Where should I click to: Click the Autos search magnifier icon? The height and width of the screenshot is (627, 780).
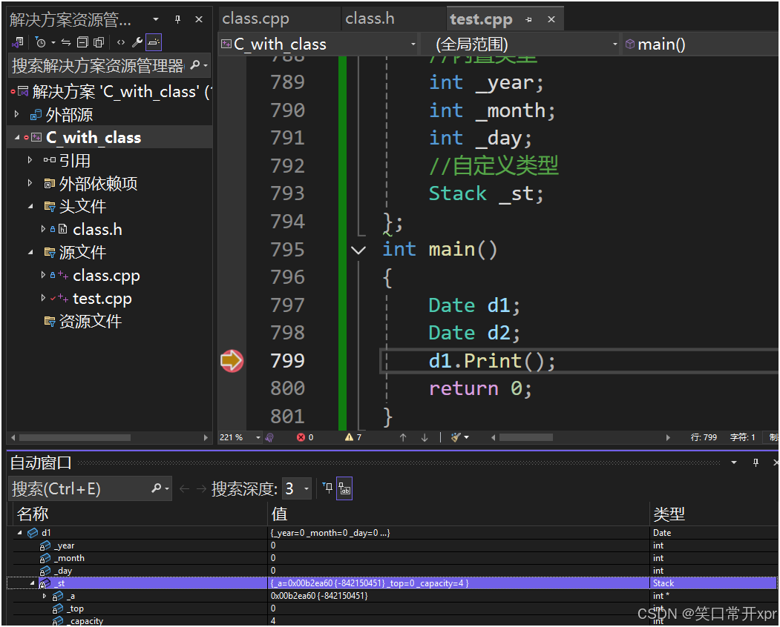click(156, 489)
